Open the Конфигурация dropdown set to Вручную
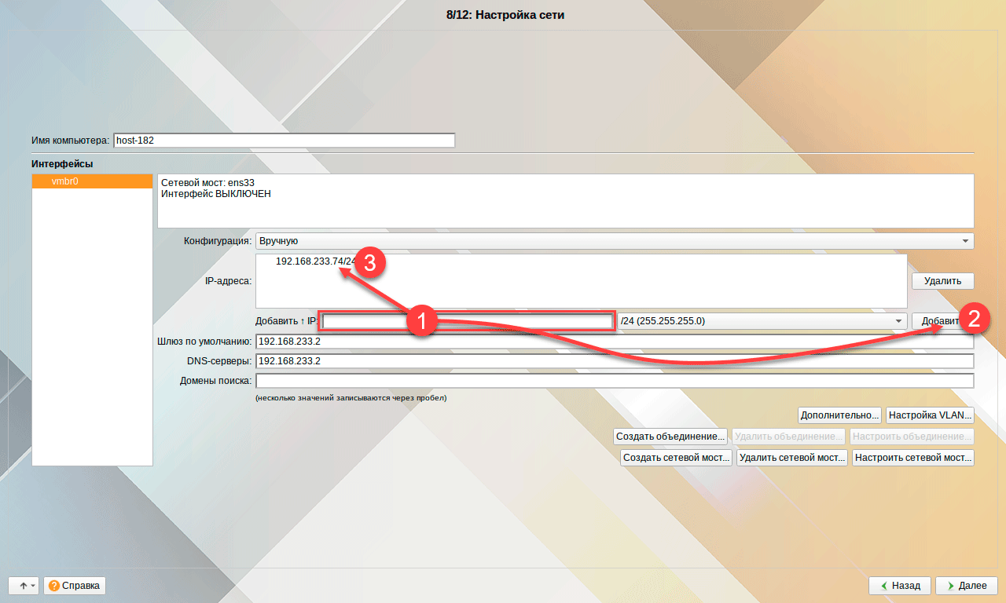Image resolution: width=1006 pixels, height=603 pixels. click(x=615, y=241)
